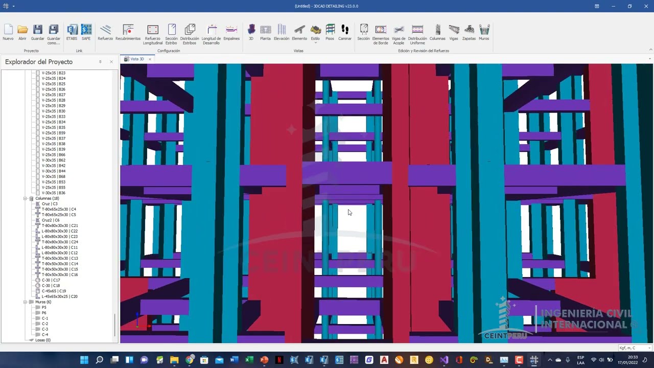654x368 pixels.
Task: Open Sección reinforcement editor
Action: [x=364, y=33]
